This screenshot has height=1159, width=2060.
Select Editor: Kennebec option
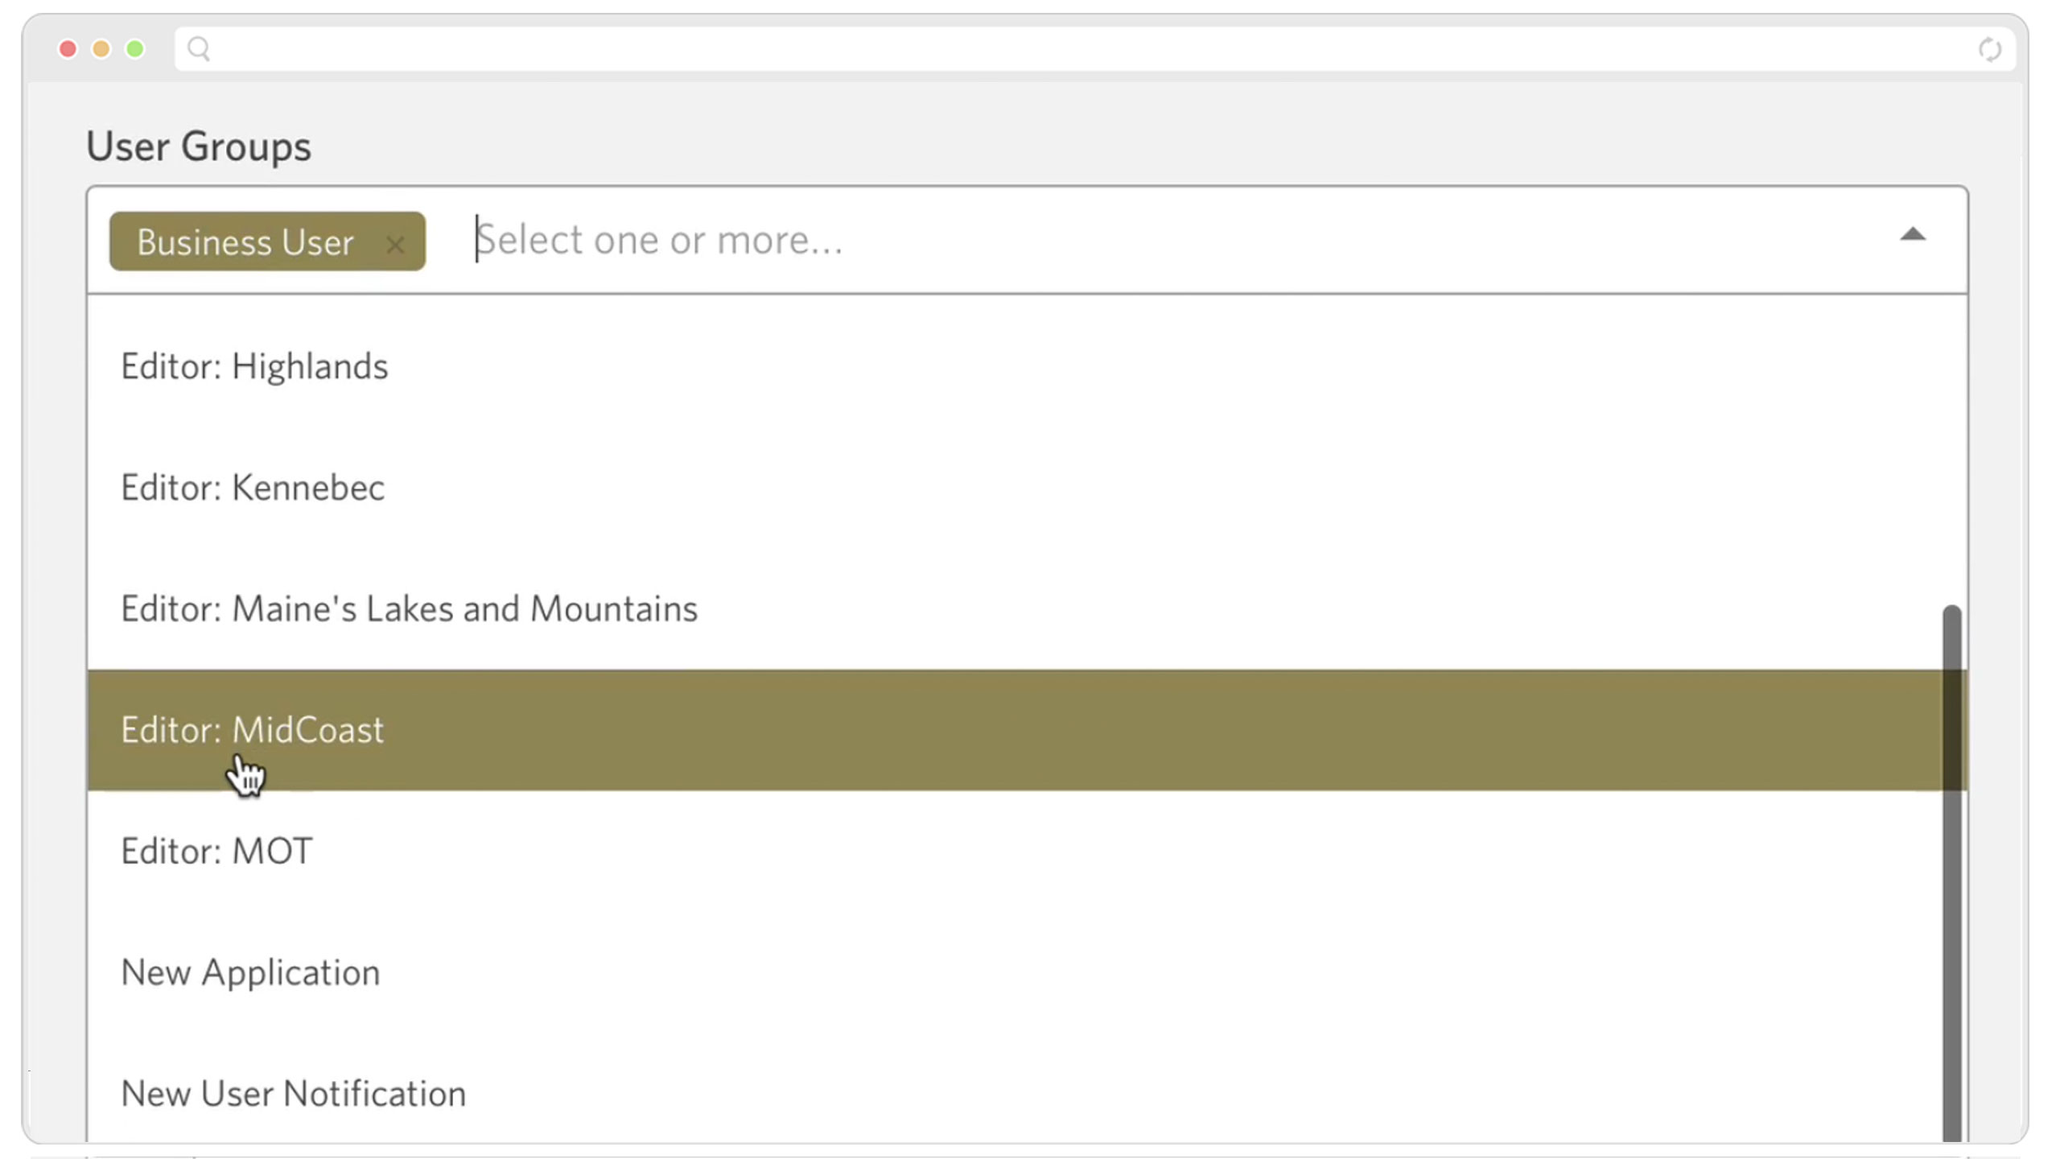pyautogui.click(x=1027, y=488)
